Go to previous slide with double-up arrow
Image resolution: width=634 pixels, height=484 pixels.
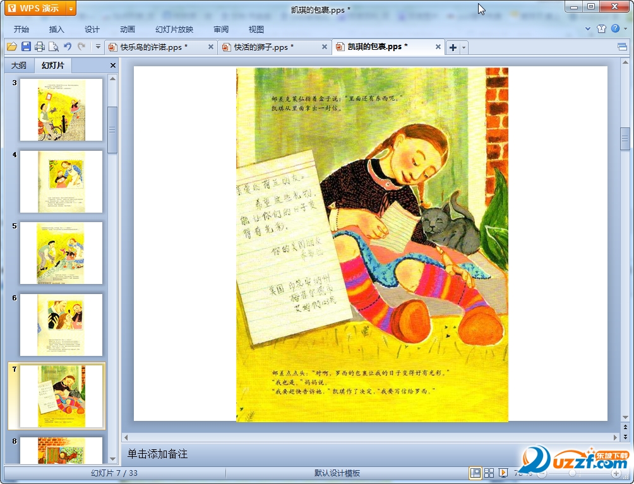pyautogui.click(x=625, y=427)
